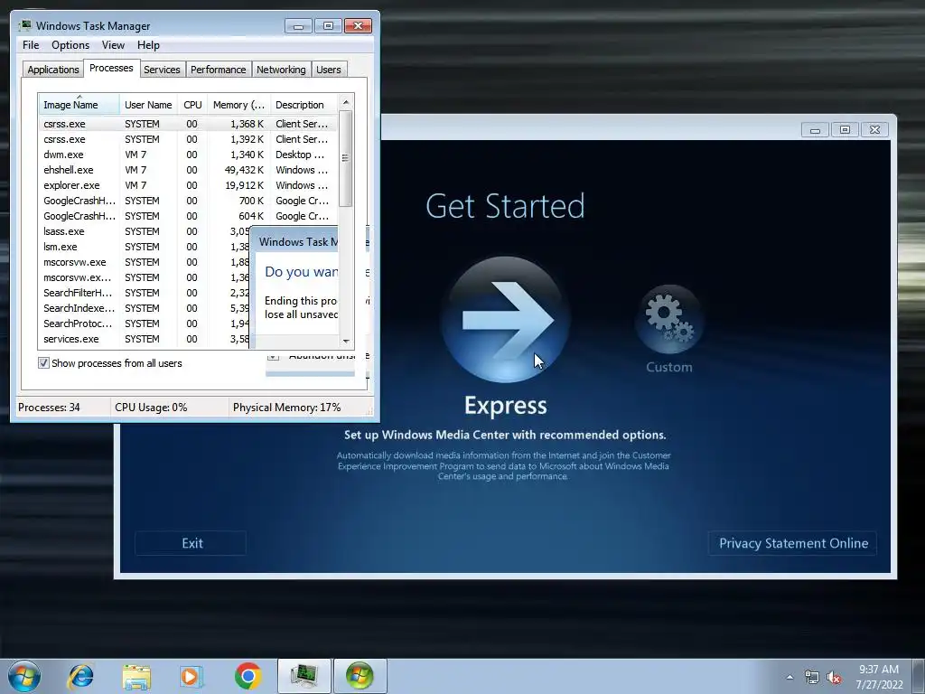Click the Express label in Media Center
Viewport: 925px width, 694px height.
coord(506,406)
